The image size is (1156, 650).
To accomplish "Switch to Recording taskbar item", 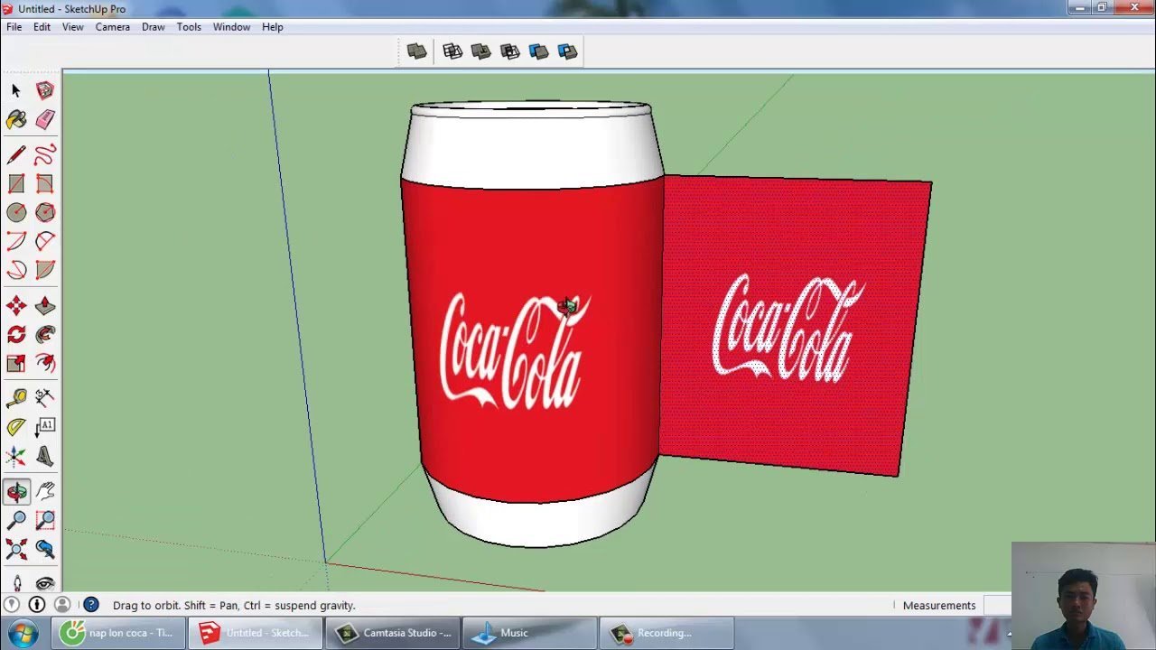I will [x=667, y=633].
